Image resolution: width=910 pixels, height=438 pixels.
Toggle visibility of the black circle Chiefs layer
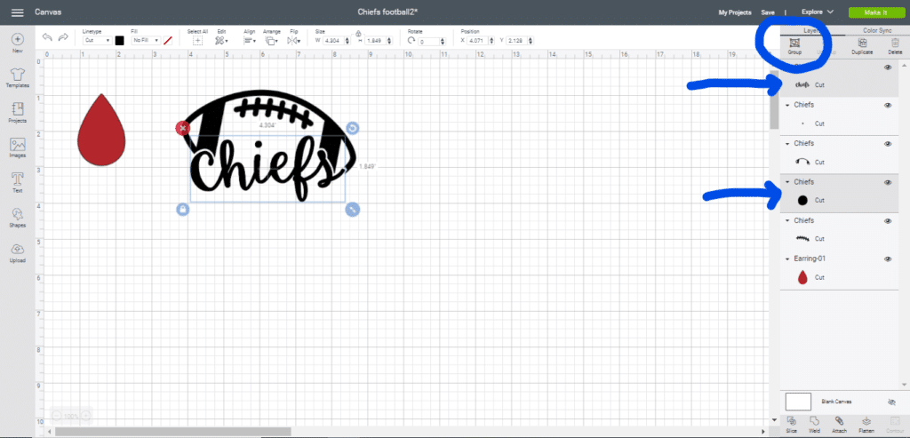pyautogui.click(x=888, y=181)
